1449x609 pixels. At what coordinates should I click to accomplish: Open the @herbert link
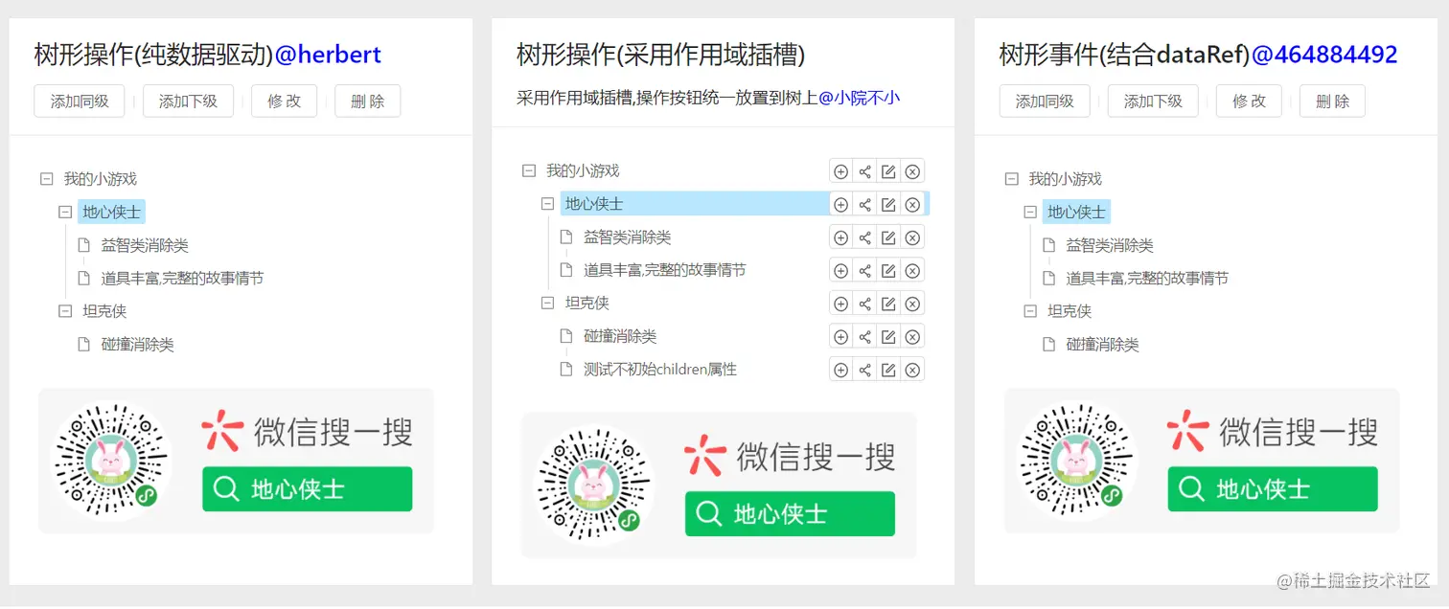328,56
